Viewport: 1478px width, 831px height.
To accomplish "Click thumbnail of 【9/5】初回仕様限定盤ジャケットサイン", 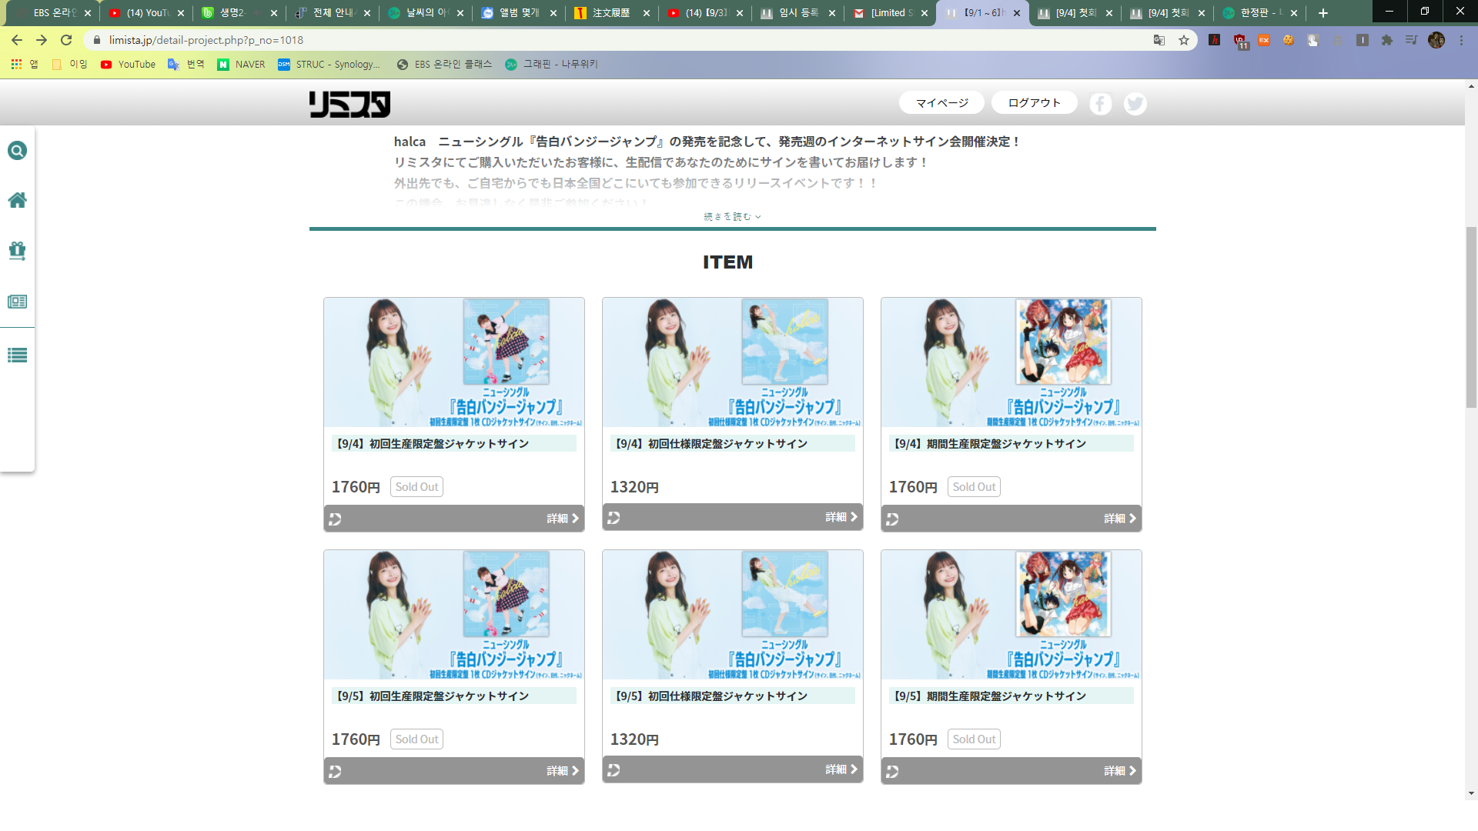I will [x=733, y=615].
